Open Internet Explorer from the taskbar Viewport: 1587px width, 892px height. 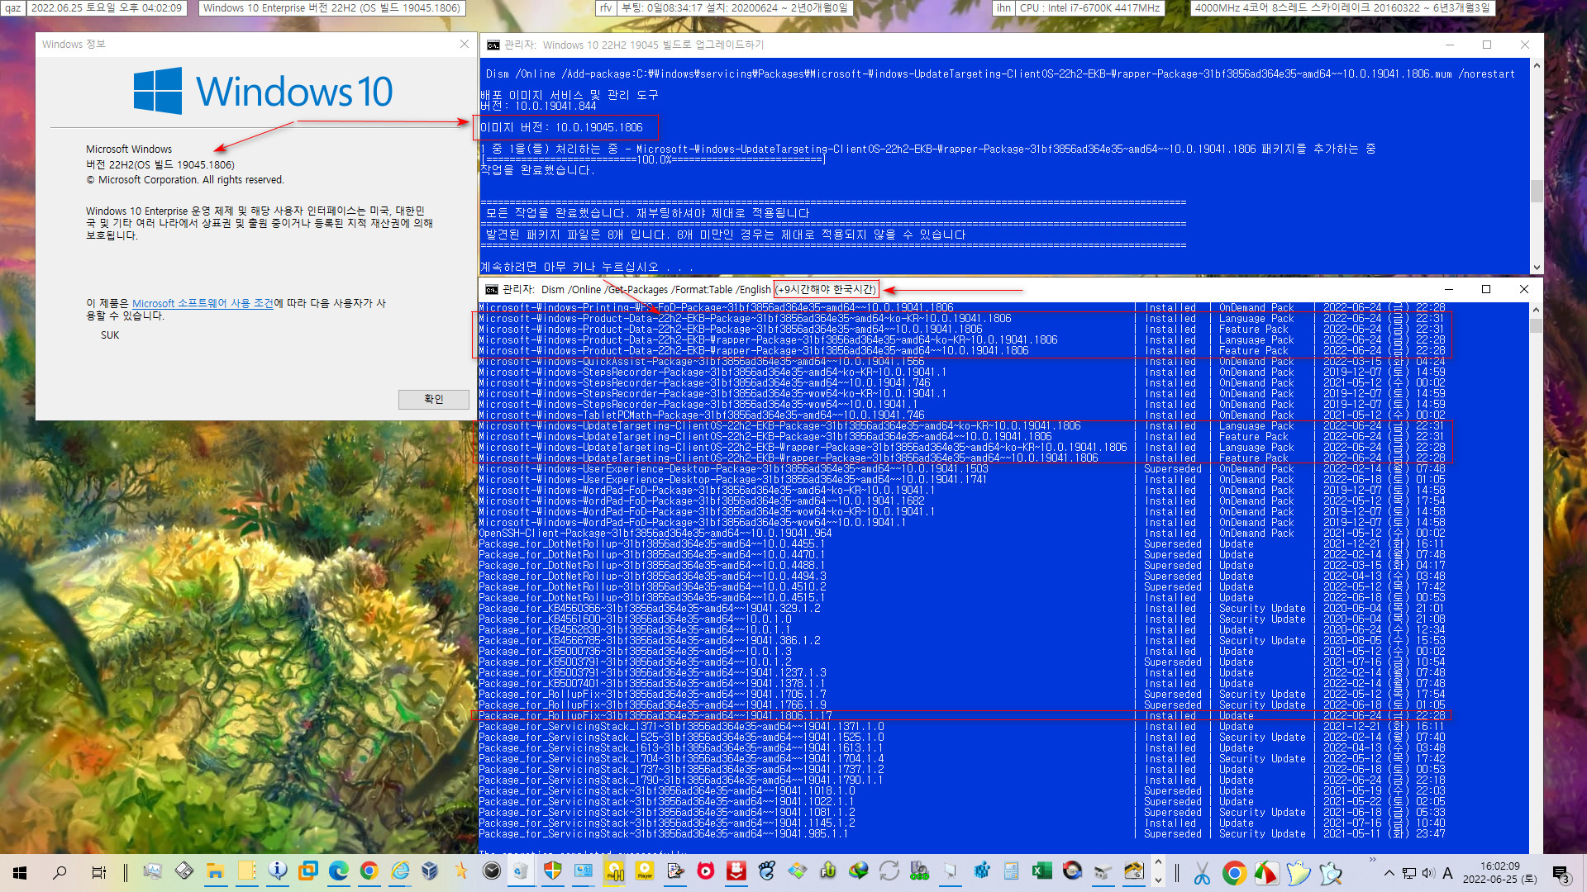tap(400, 871)
